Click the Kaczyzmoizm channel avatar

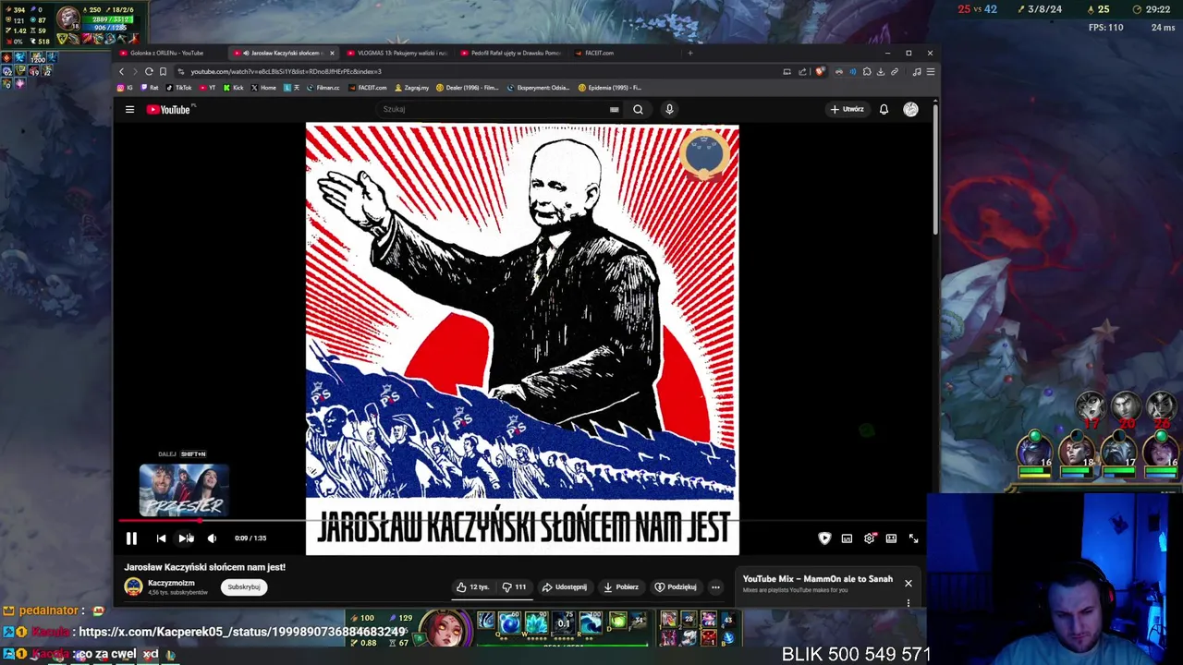coord(134,586)
